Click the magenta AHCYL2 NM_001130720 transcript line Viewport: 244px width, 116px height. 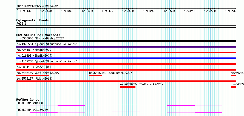tap(126, 112)
